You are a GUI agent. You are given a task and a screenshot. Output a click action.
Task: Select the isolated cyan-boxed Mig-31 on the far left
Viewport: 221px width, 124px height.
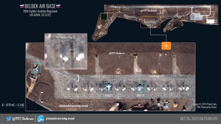point(36,68)
